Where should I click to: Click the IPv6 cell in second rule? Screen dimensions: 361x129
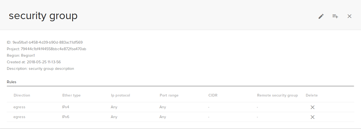point(66,117)
